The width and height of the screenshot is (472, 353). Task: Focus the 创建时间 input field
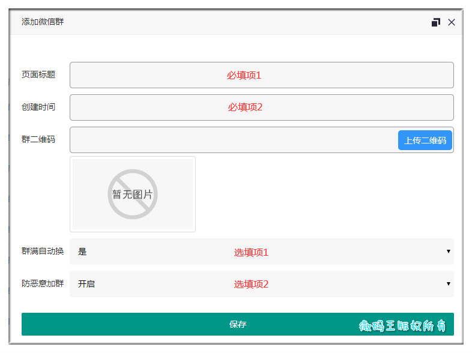pyautogui.click(x=262, y=107)
